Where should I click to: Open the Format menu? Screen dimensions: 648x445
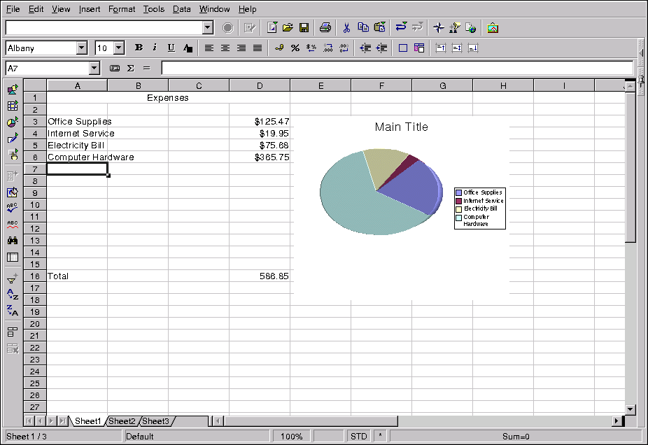point(122,9)
